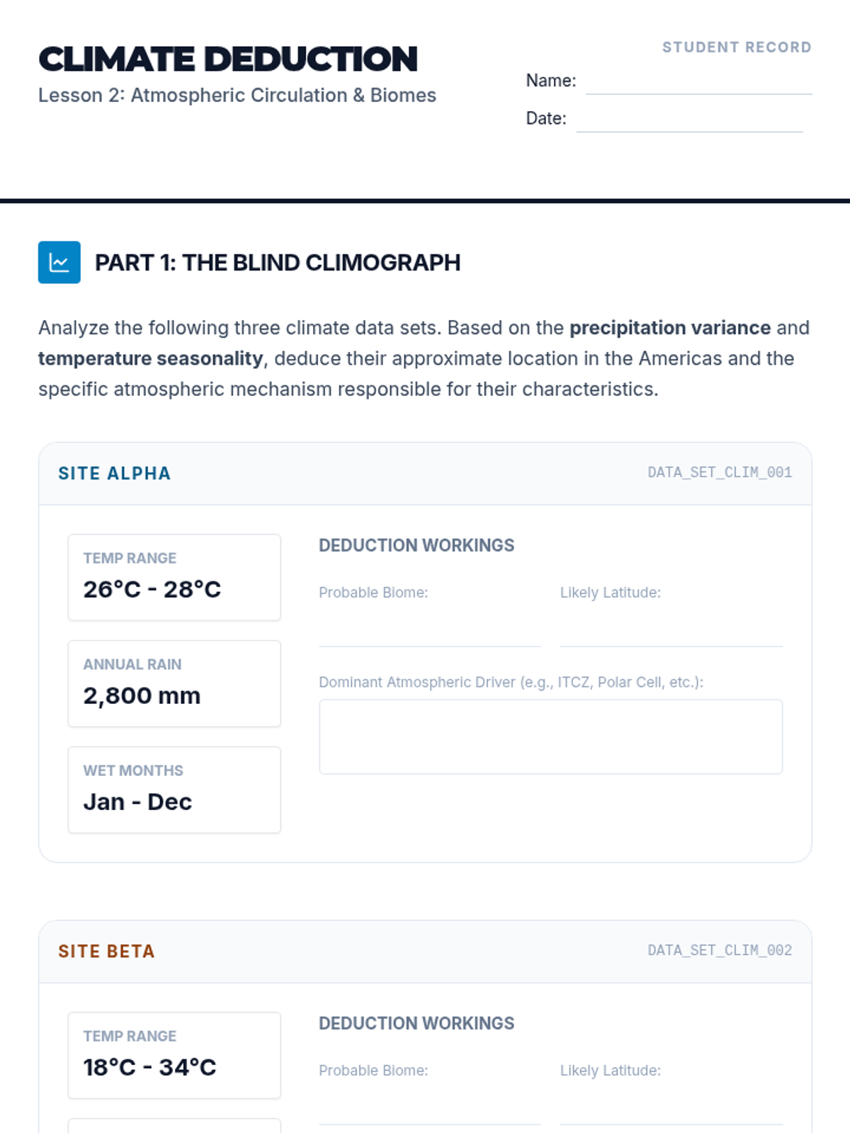Select the Wet Months Jan - Dec card
The height and width of the screenshot is (1133, 850).
click(x=174, y=790)
